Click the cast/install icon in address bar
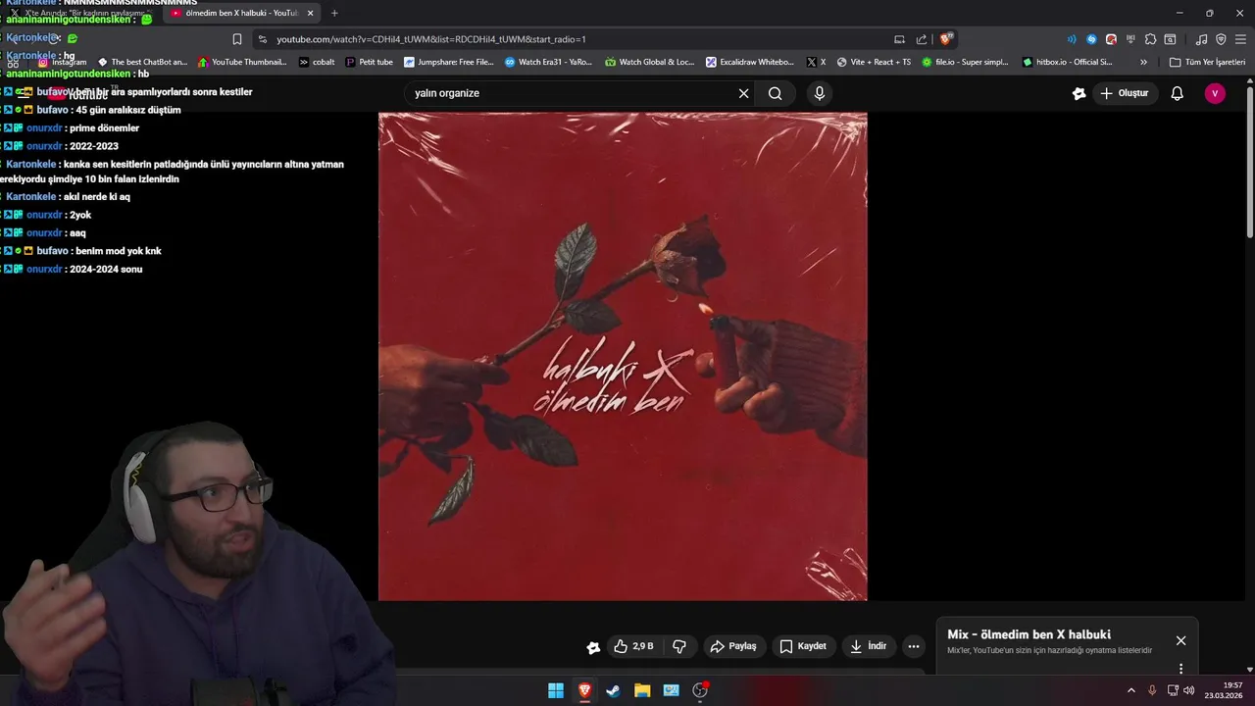 pyautogui.click(x=899, y=39)
